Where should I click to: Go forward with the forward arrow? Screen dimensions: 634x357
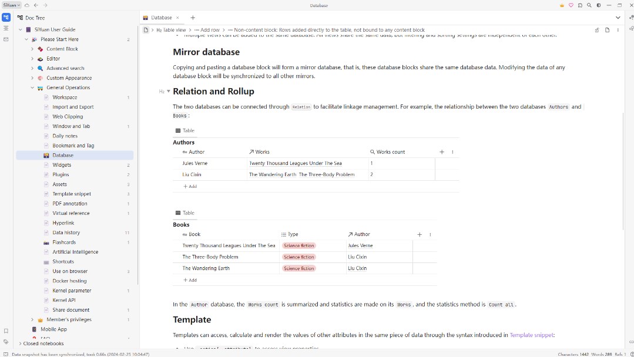point(45,5)
